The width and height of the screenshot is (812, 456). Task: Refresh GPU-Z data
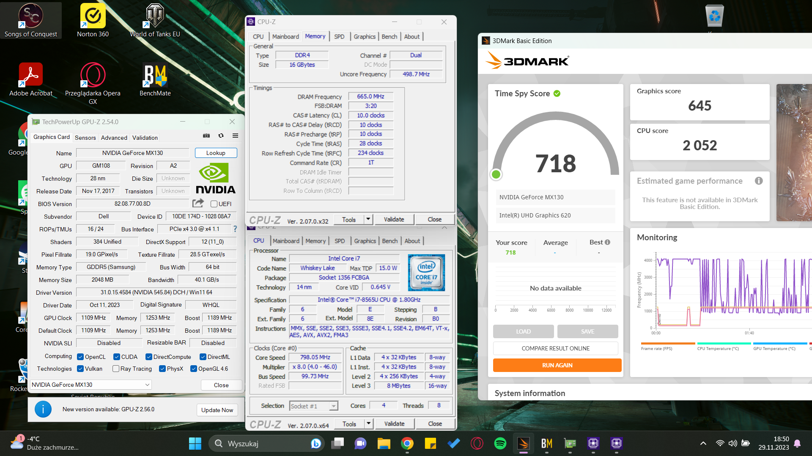click(221, 136)
